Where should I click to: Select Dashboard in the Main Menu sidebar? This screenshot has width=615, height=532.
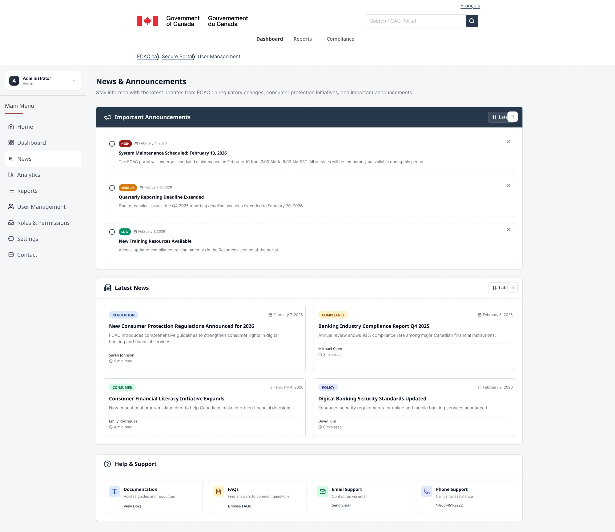(x=43, y=143)
